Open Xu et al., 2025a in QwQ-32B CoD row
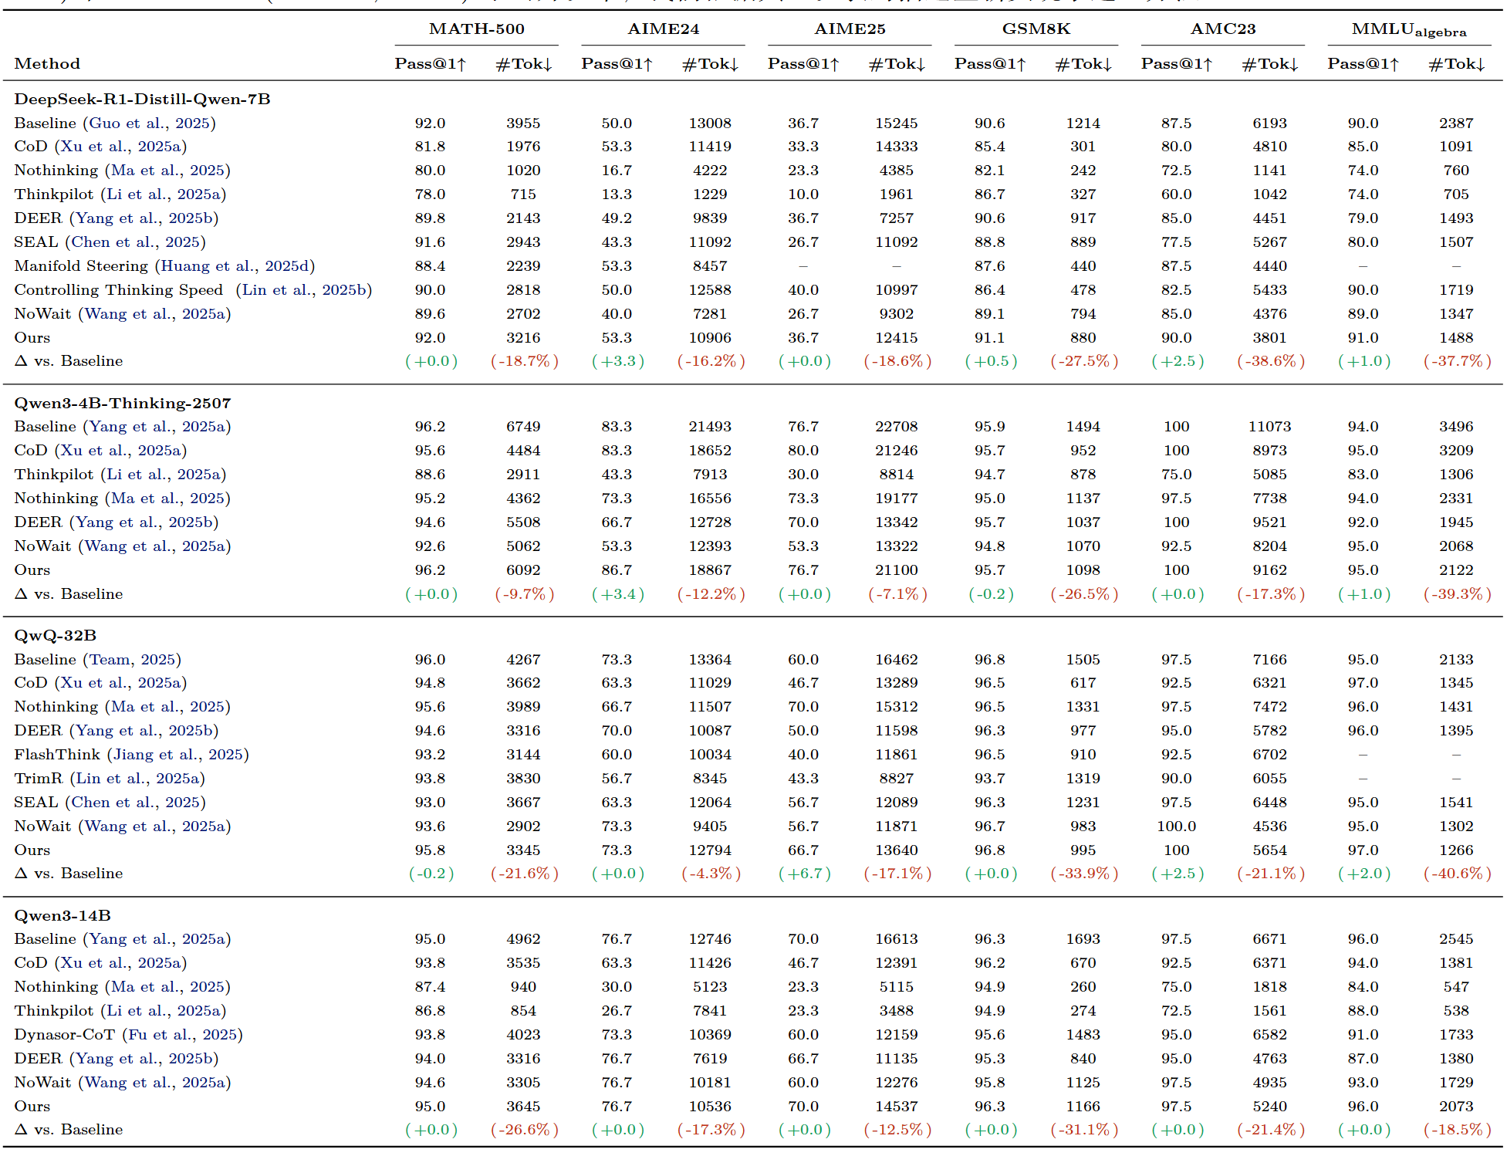The height and width of the screenshot is (1173, 1507). (120, 682)
